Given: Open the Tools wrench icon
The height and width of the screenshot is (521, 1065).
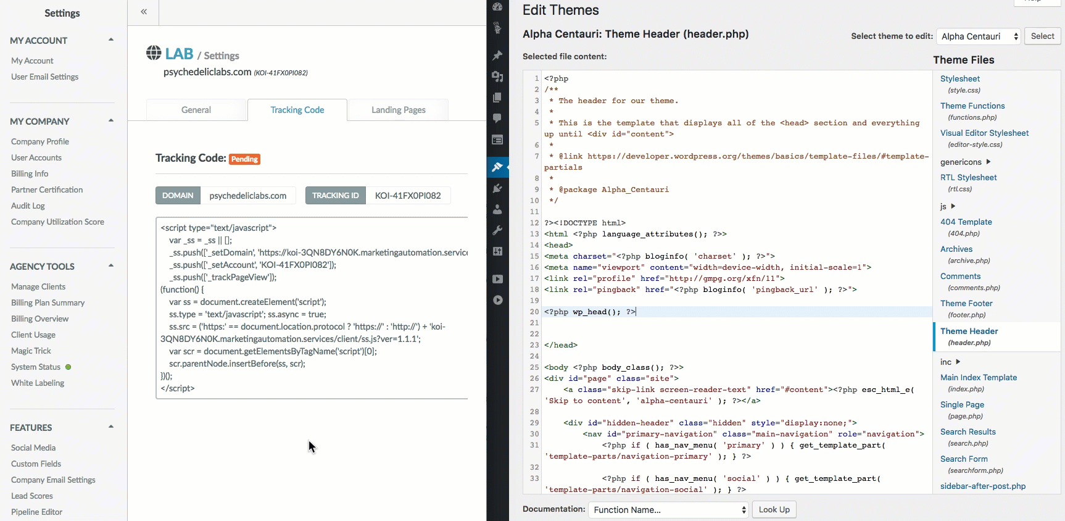Looking at the screenshot, I should coord(497,230).
